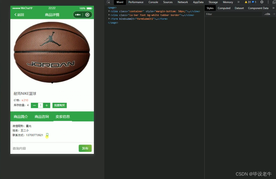Add new style rule plus icon

pyautogui.click(x=274, y=14)
